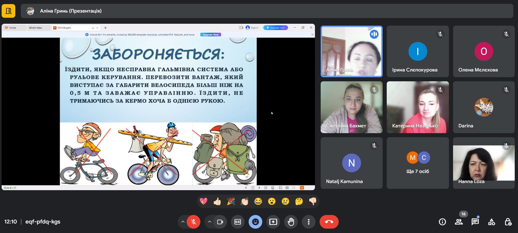Screen dimensions: 518x233
Task: Send the party popper reaction
Action: (x=231, y=201)
